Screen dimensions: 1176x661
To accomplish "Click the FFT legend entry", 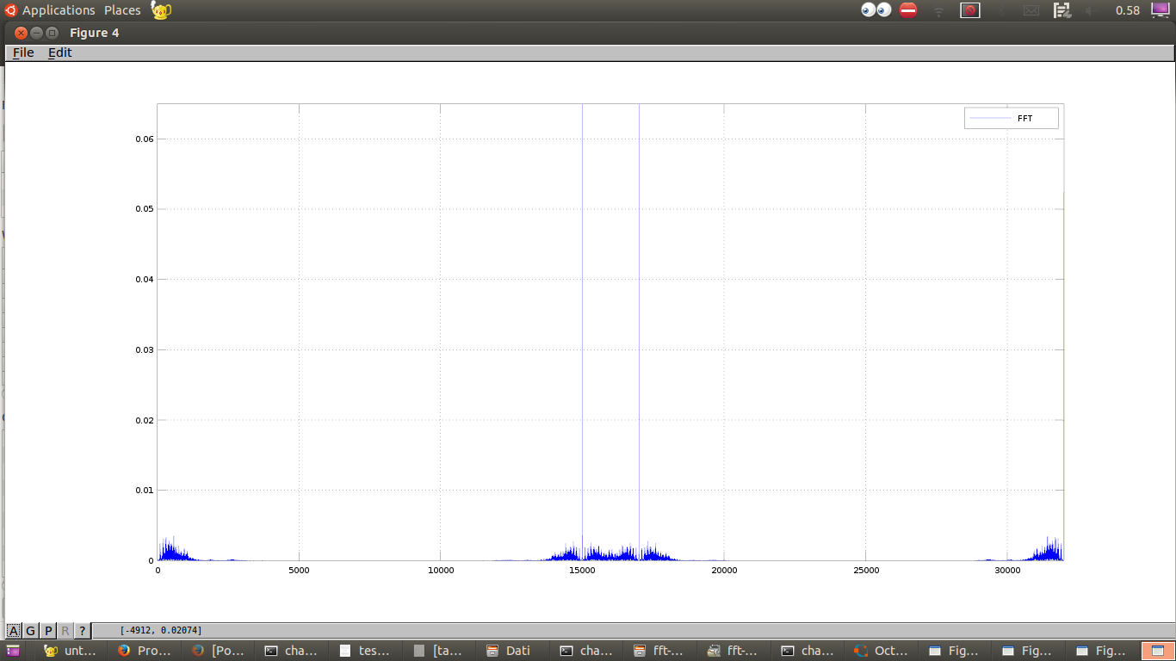I will click(x=1011, y=118).
